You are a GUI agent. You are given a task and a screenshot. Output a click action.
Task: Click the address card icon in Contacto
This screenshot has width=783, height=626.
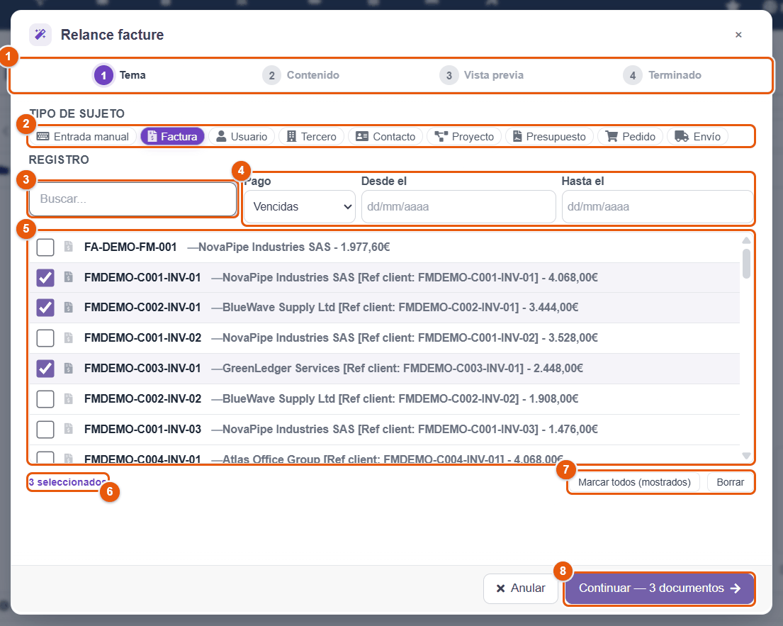[362, 136]
